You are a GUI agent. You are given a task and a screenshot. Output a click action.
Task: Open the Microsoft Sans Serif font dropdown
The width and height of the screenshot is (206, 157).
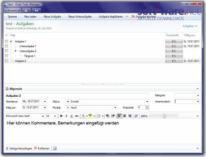point(43,116)
